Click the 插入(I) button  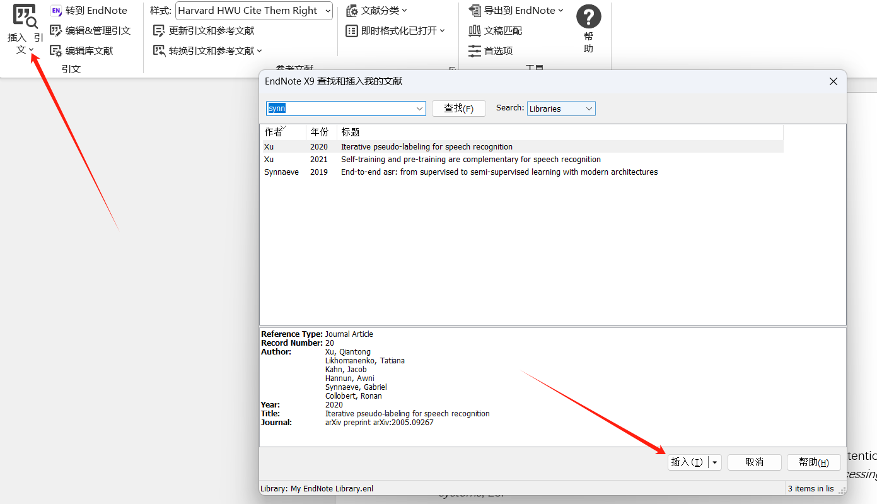click(687, 462)
